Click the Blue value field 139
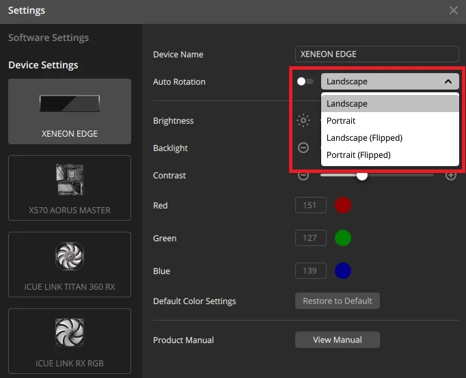 point(311,271)
